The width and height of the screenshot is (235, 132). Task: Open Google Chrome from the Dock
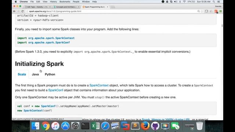point(45,126)
